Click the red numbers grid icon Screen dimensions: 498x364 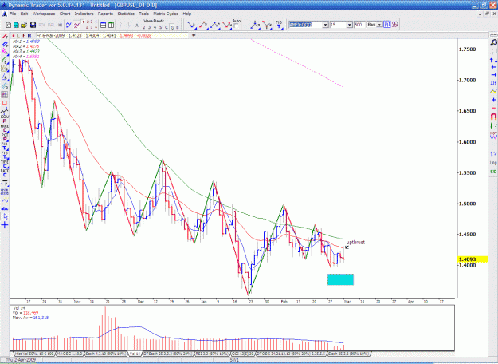click(89, 25)
